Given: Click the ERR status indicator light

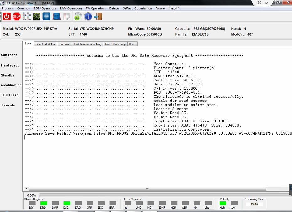Looking at the screenshot, I should coord(113,203).
